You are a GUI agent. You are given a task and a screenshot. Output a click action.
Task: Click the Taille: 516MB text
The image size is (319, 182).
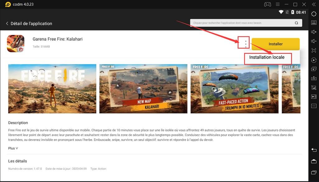coord(41,47)
